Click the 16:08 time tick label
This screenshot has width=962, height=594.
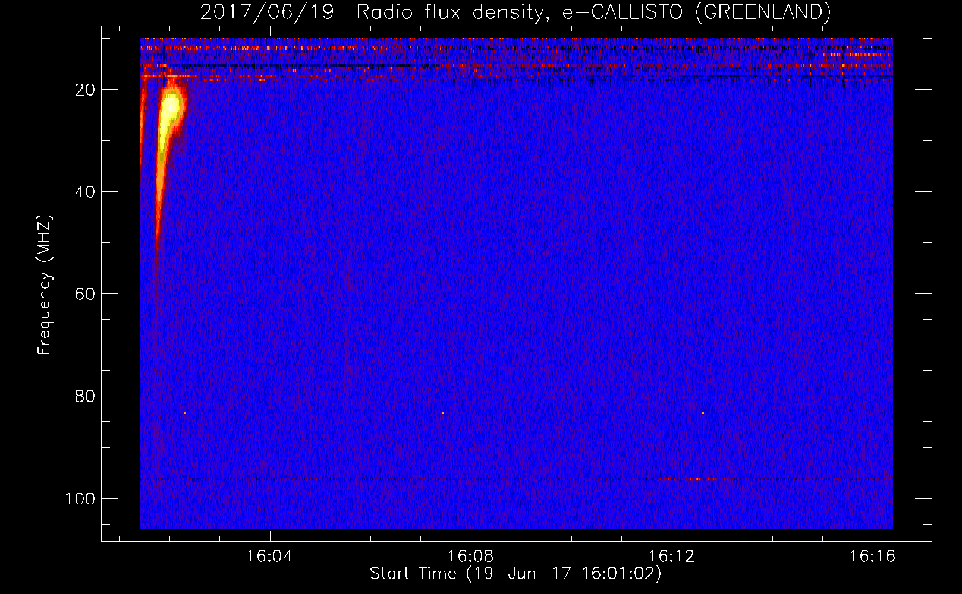click(x=471, y=557)
